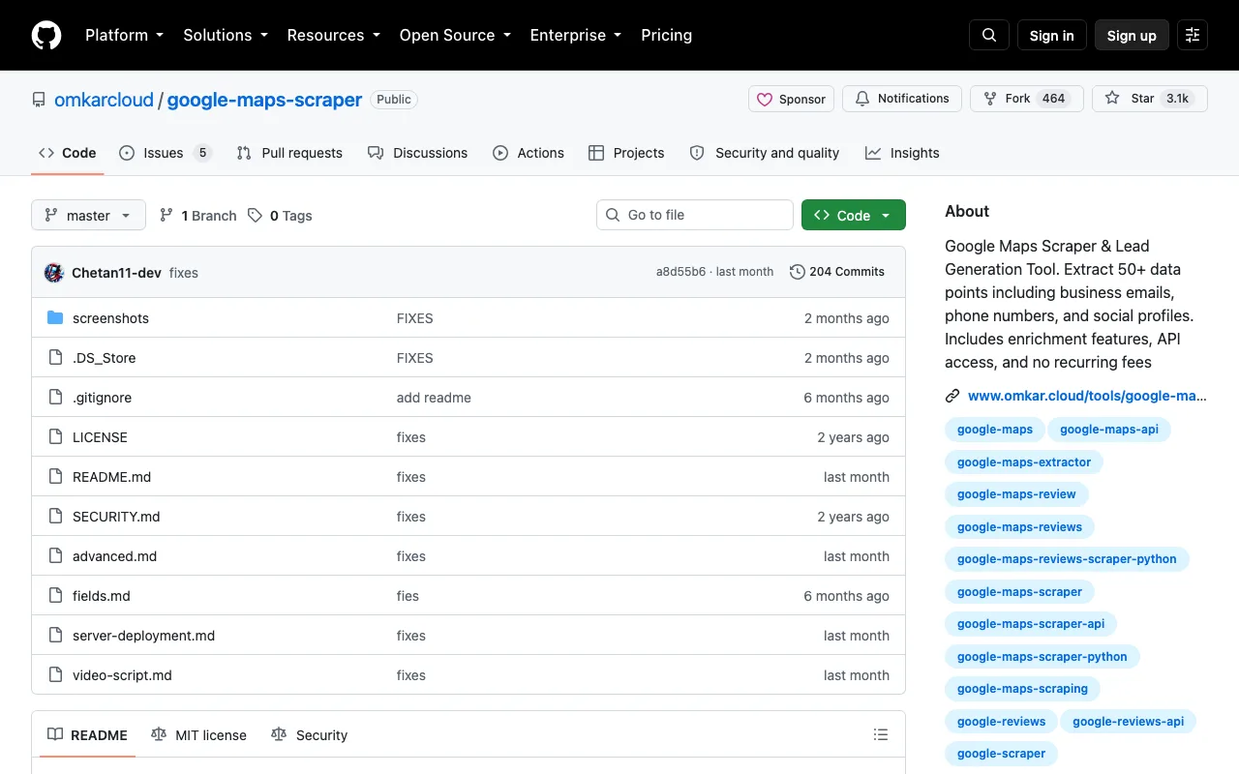Expand the Solutions dropdown
This screenshot has height=774, width=1239.
[226, 35]
